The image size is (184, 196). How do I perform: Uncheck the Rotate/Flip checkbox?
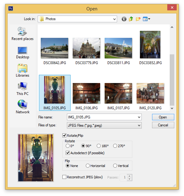click(64, 136)
